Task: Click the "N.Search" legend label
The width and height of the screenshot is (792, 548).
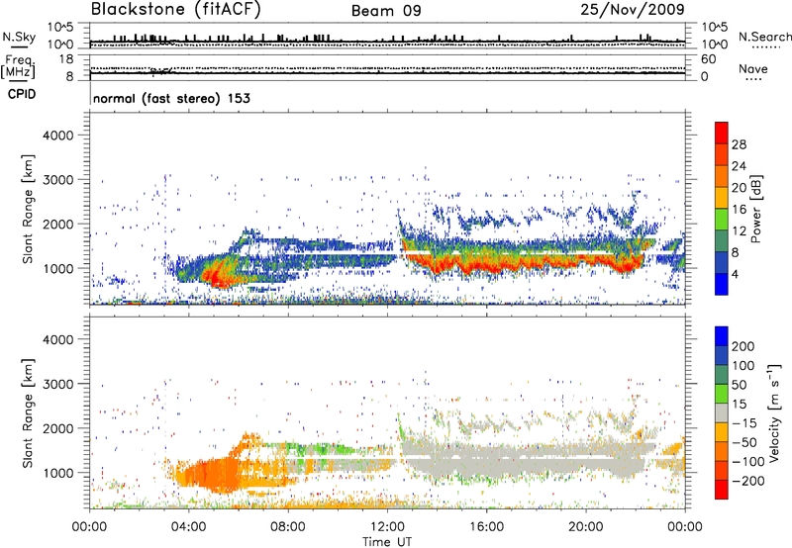Action: coord(765,37)
